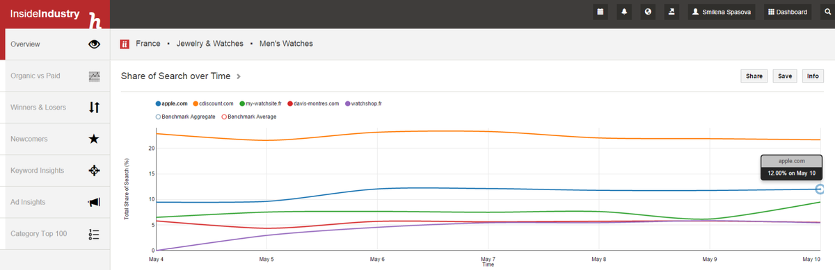This screenshot has width=835, height=270.
Task: Click the Save button
Action: [785, 76]
